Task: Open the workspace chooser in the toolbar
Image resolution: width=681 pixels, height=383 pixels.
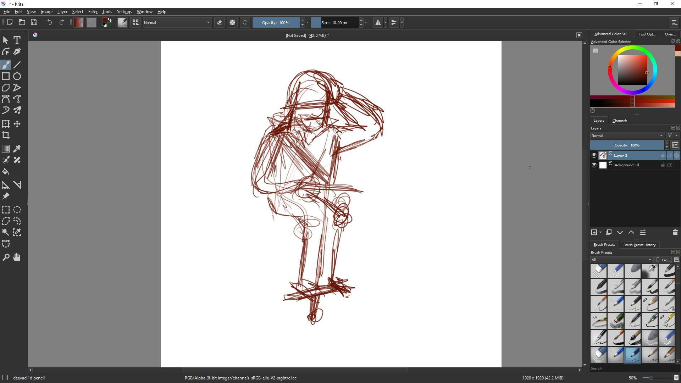Action: (674, 23)
